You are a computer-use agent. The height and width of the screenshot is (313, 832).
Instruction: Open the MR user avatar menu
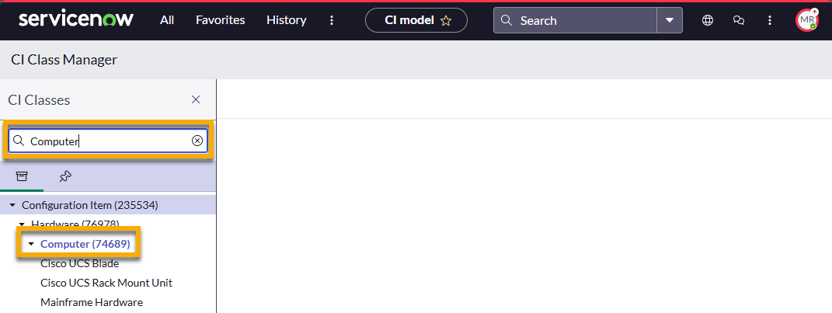point(806,20)
